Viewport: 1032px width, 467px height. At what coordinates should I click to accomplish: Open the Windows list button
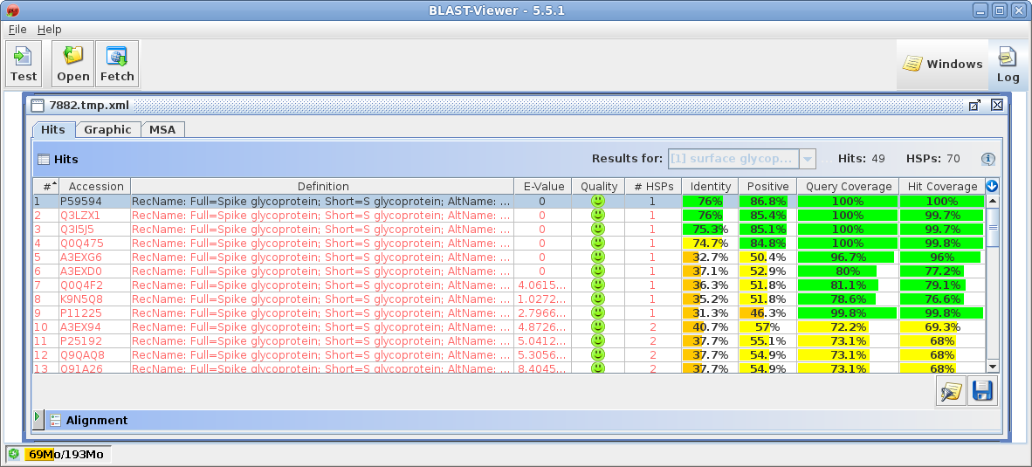[942, 64]
